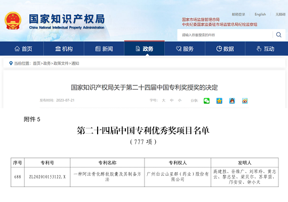This screenshot has width=288, height=202.
Task: Click the search input field
Action: coord(225,35)
